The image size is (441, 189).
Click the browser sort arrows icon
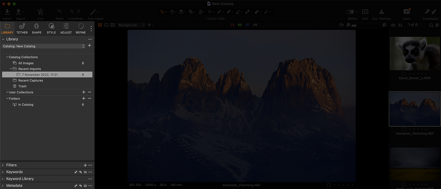(x=400, y=25)
